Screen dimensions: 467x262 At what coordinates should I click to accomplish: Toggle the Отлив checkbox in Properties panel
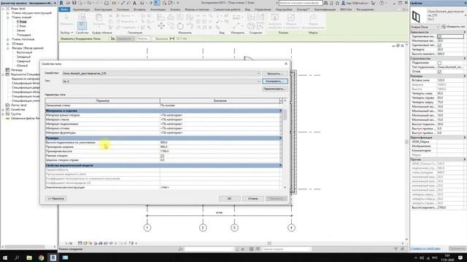click(x=439, y=71)
